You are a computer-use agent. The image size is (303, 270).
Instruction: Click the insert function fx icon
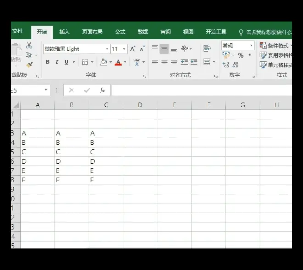tap(102, 90)
